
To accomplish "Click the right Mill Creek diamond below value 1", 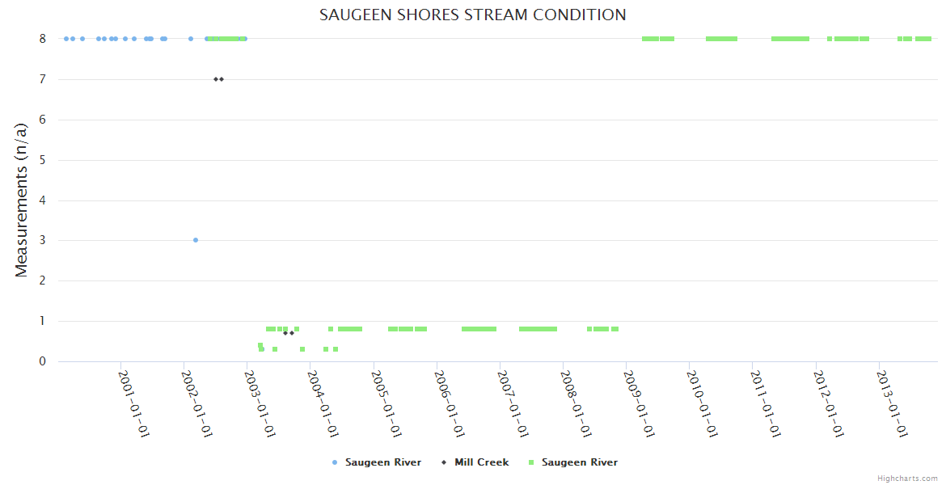I will coord(292,333).
